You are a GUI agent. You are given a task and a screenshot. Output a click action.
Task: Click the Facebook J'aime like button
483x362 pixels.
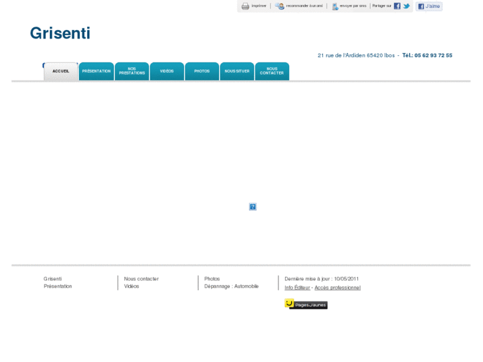click(429, 6)
